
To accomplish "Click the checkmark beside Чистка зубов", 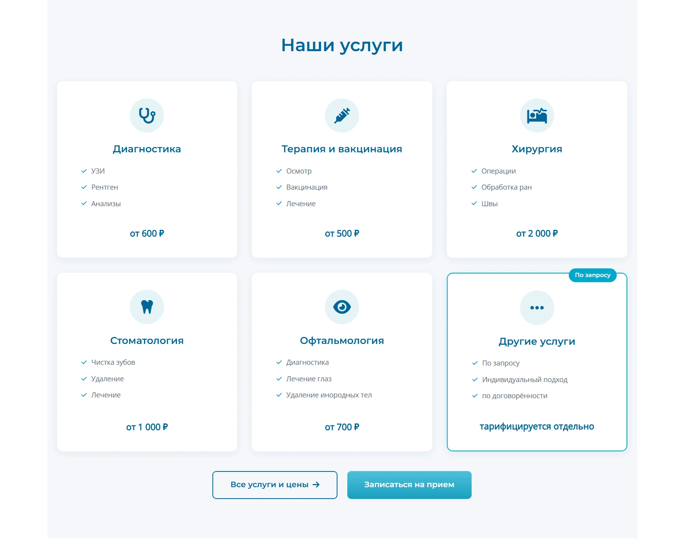I will click(84, 362).
